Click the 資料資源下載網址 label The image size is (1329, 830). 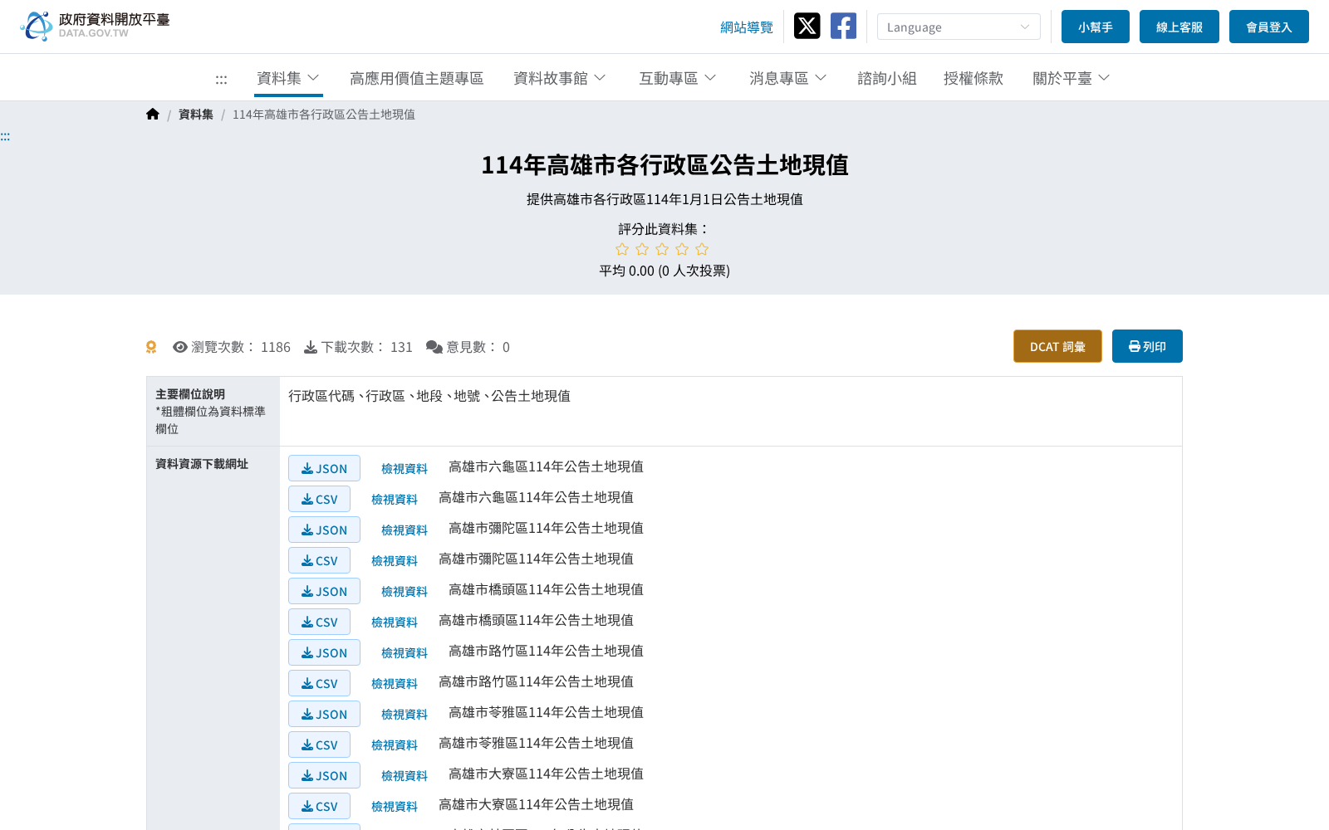[x=202, y=464]
